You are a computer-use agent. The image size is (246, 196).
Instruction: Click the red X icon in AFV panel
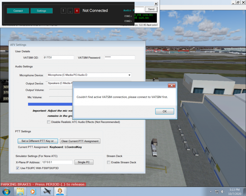77,11
